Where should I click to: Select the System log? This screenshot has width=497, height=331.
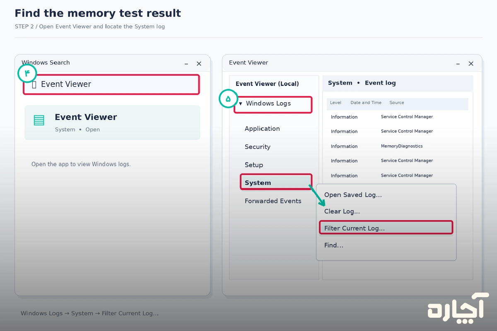click(276, 182)
